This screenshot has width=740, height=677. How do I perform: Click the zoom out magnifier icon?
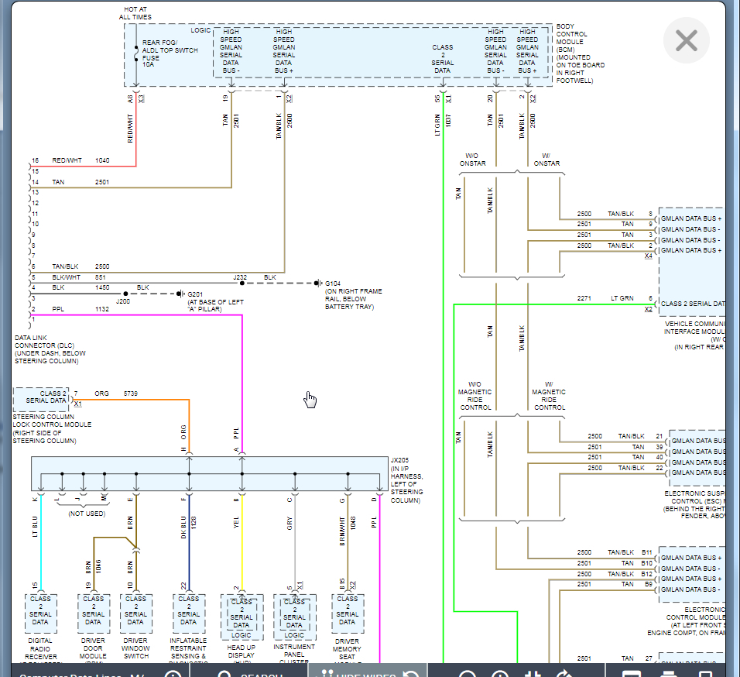[468, 672]
